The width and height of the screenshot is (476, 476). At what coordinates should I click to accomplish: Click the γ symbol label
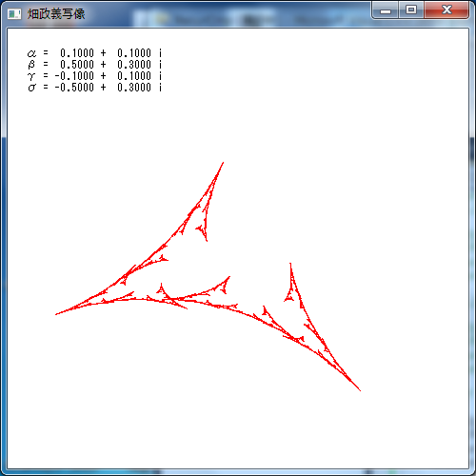pyautogui.click(x=31, y=76)
